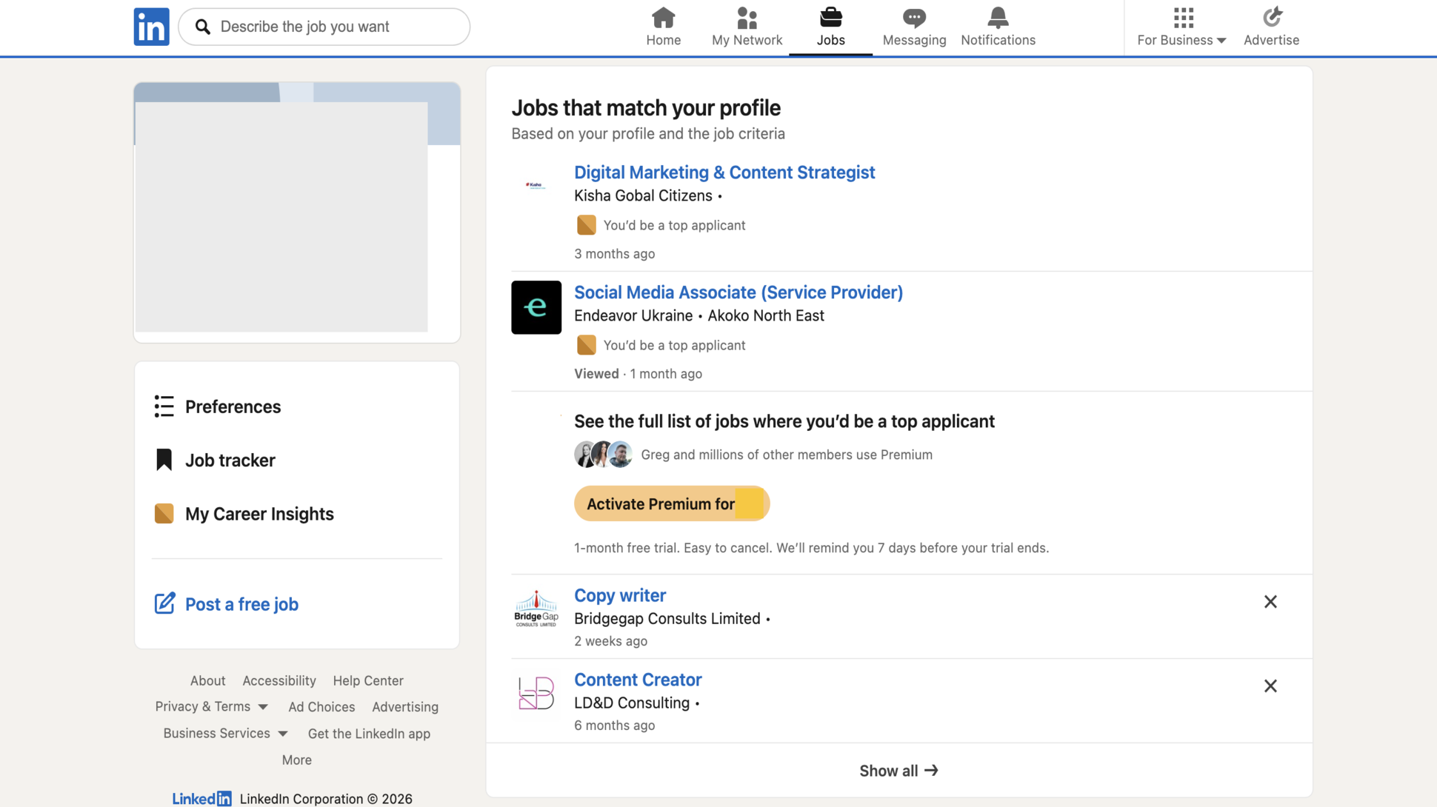Click Show all jobs button
1437x807 pixels.
[x=898, y=771]
